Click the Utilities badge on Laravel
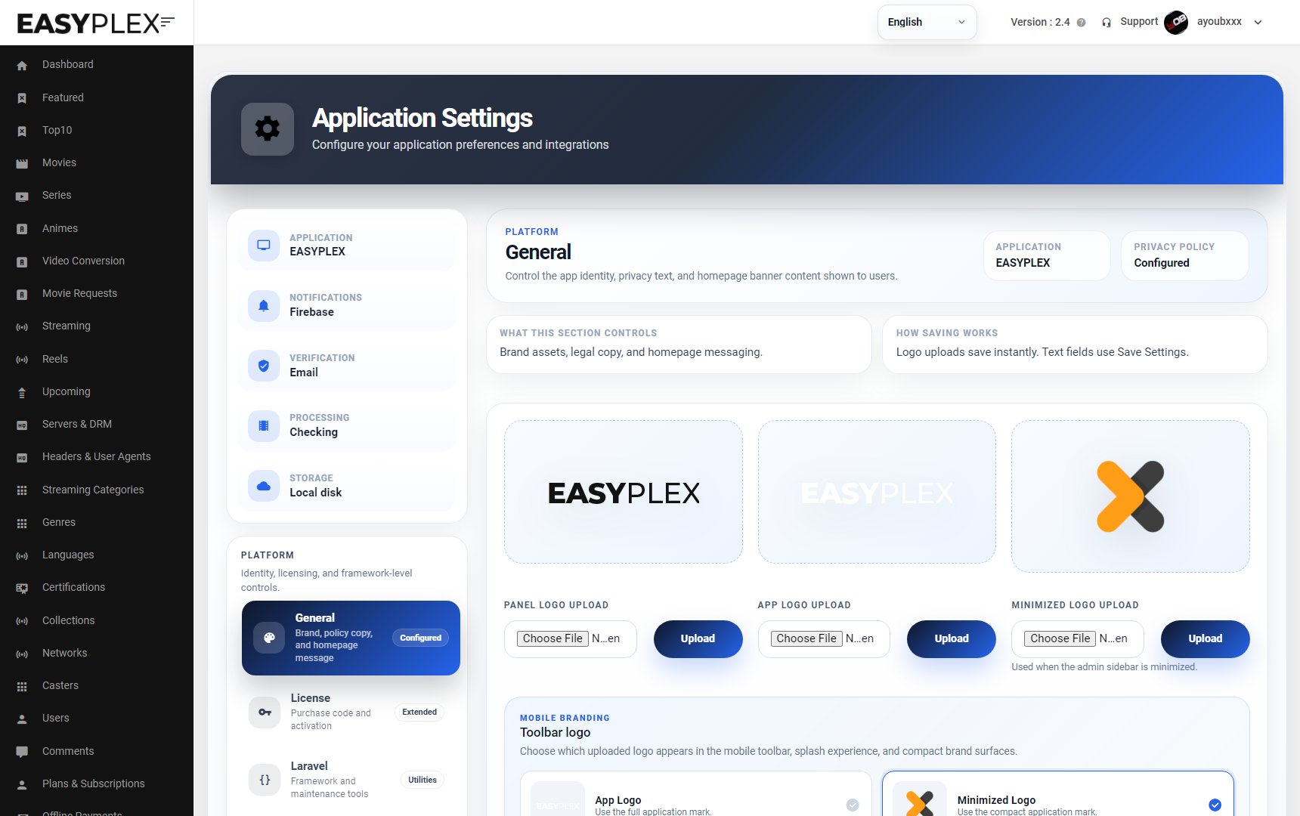1300x816 pixels. pos(422,780)
